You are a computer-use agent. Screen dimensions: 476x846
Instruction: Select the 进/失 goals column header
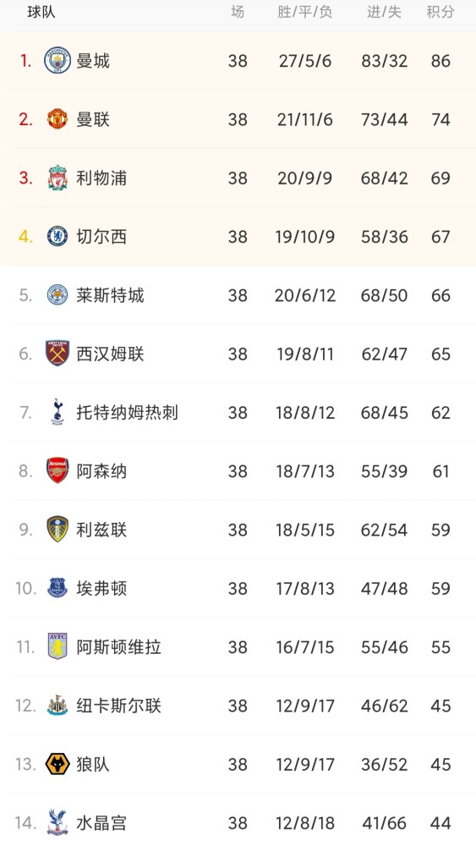tap(385, 12)
